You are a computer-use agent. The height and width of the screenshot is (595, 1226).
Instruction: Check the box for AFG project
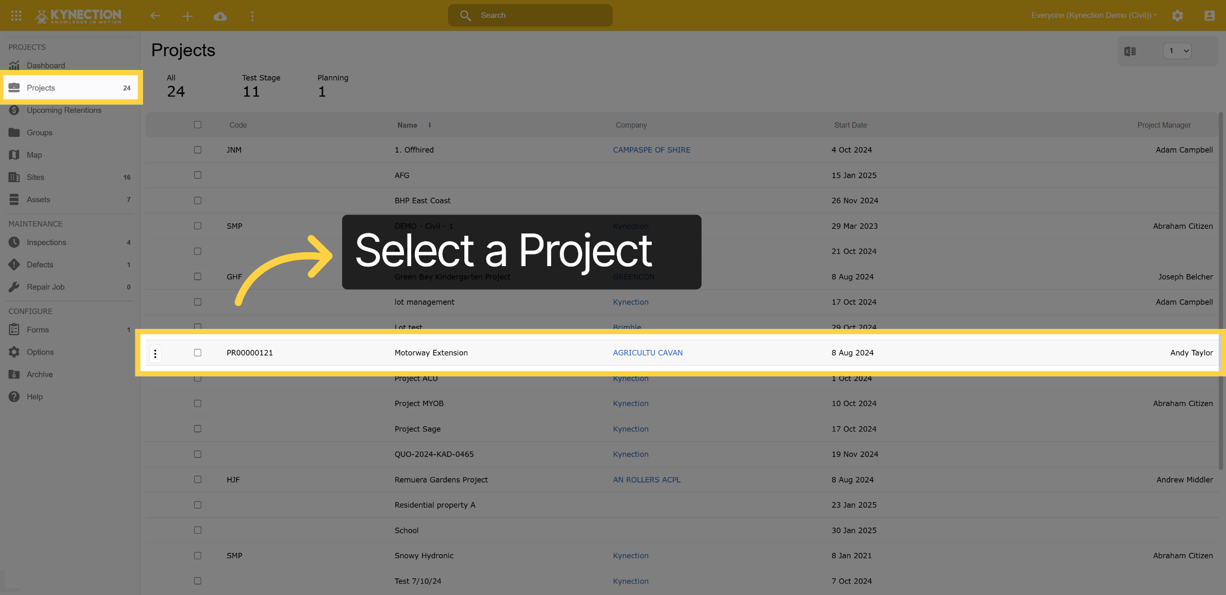coord(198,175)
